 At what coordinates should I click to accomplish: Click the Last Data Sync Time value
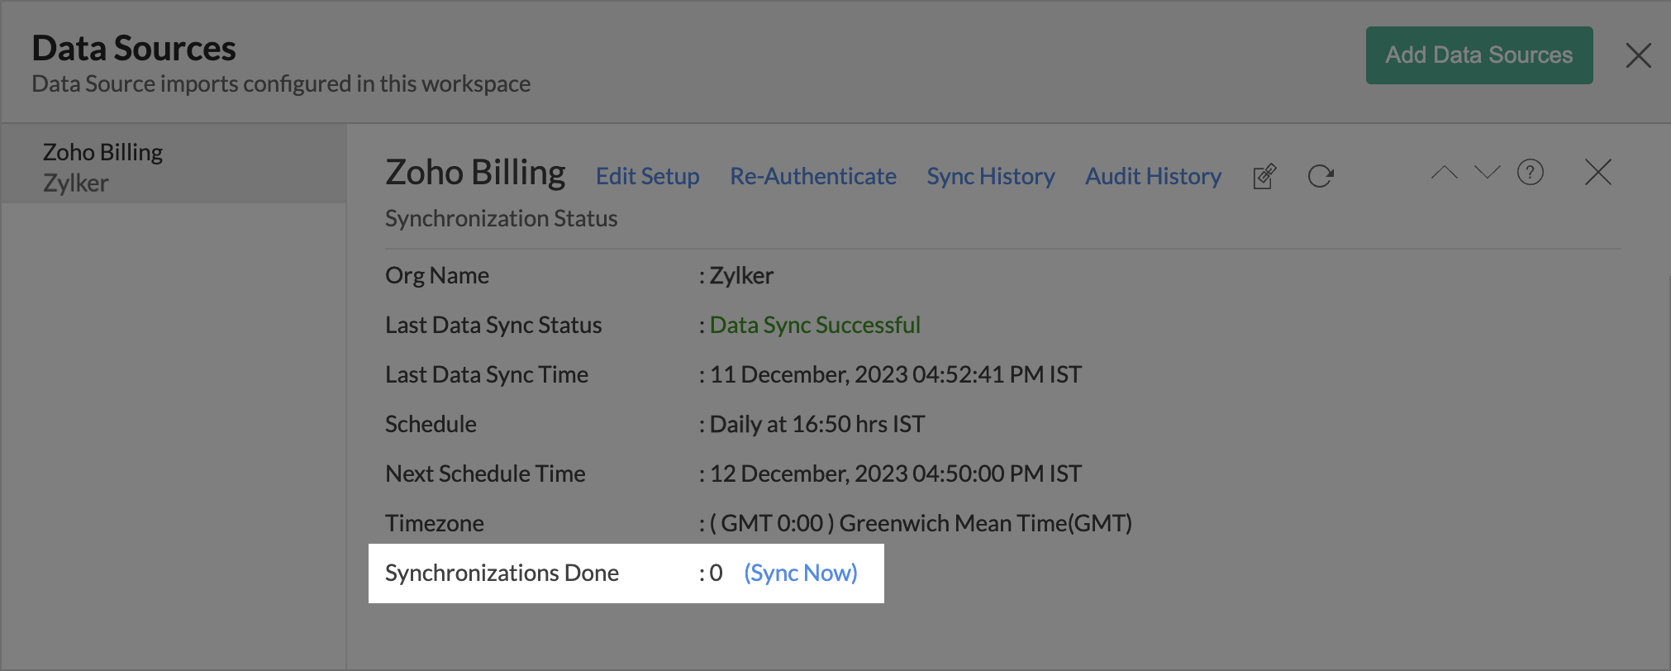895,374
